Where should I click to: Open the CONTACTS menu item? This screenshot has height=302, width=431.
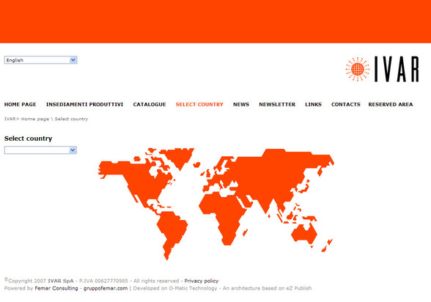point(346,104)
